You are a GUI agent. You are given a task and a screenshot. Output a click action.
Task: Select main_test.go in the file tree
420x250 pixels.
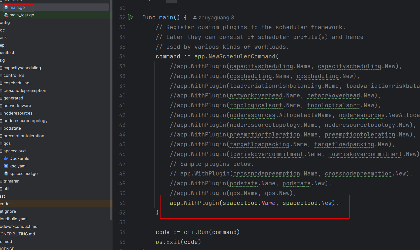pos(22,15)
